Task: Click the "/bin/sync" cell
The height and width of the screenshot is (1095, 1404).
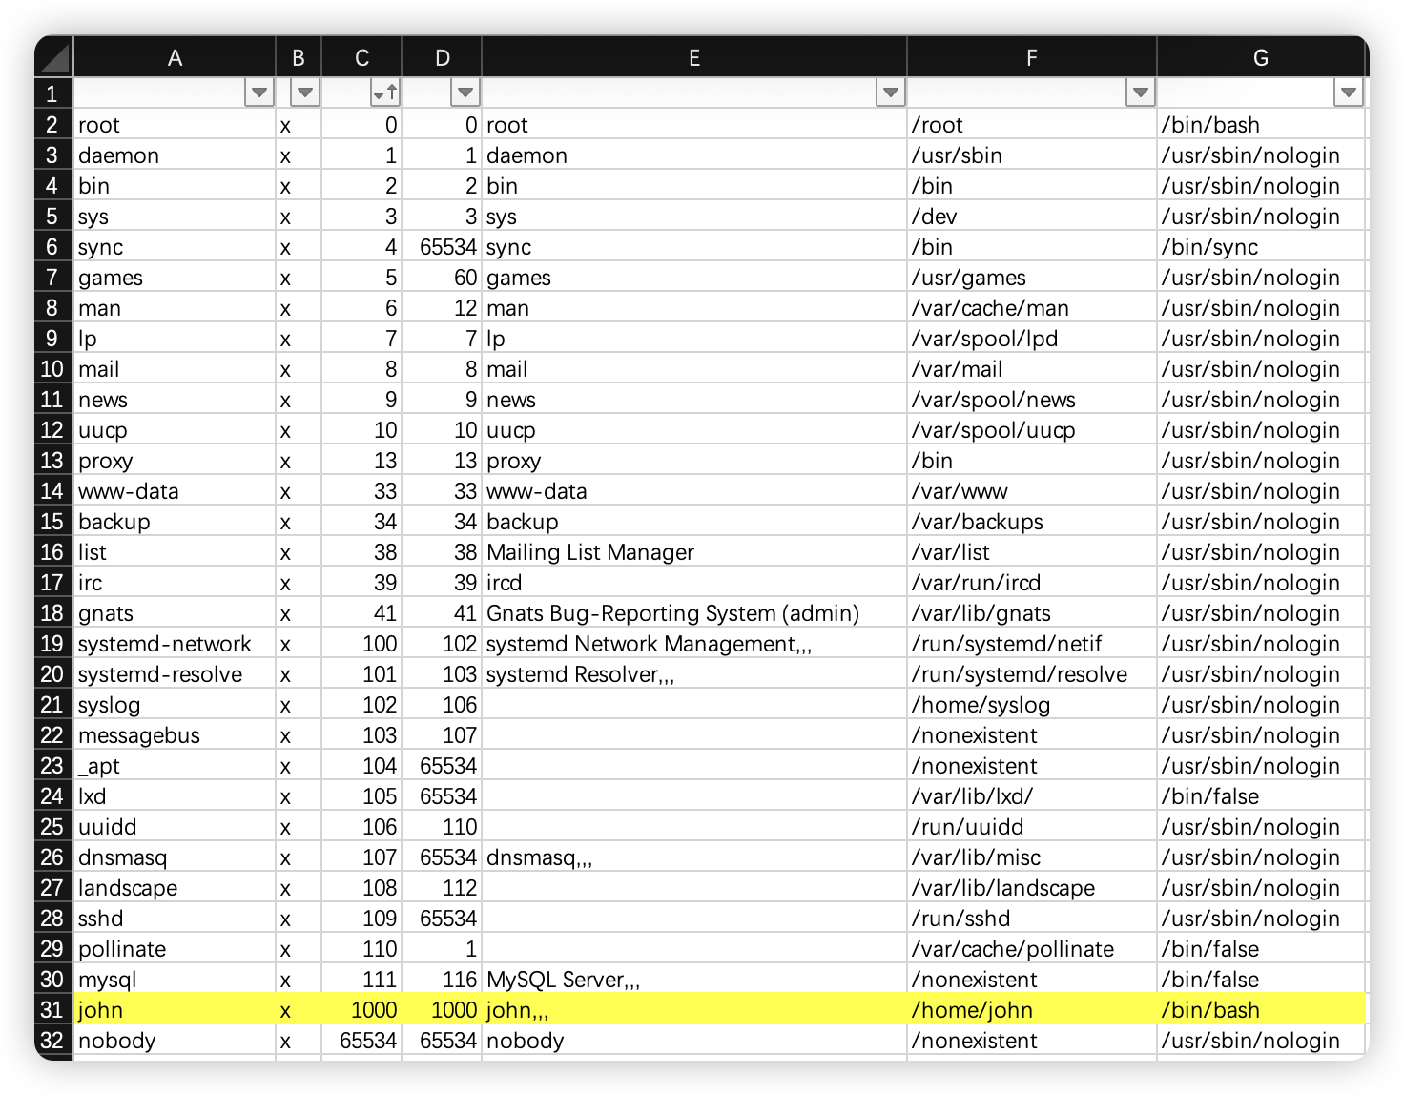Action: coord(1261,247)
